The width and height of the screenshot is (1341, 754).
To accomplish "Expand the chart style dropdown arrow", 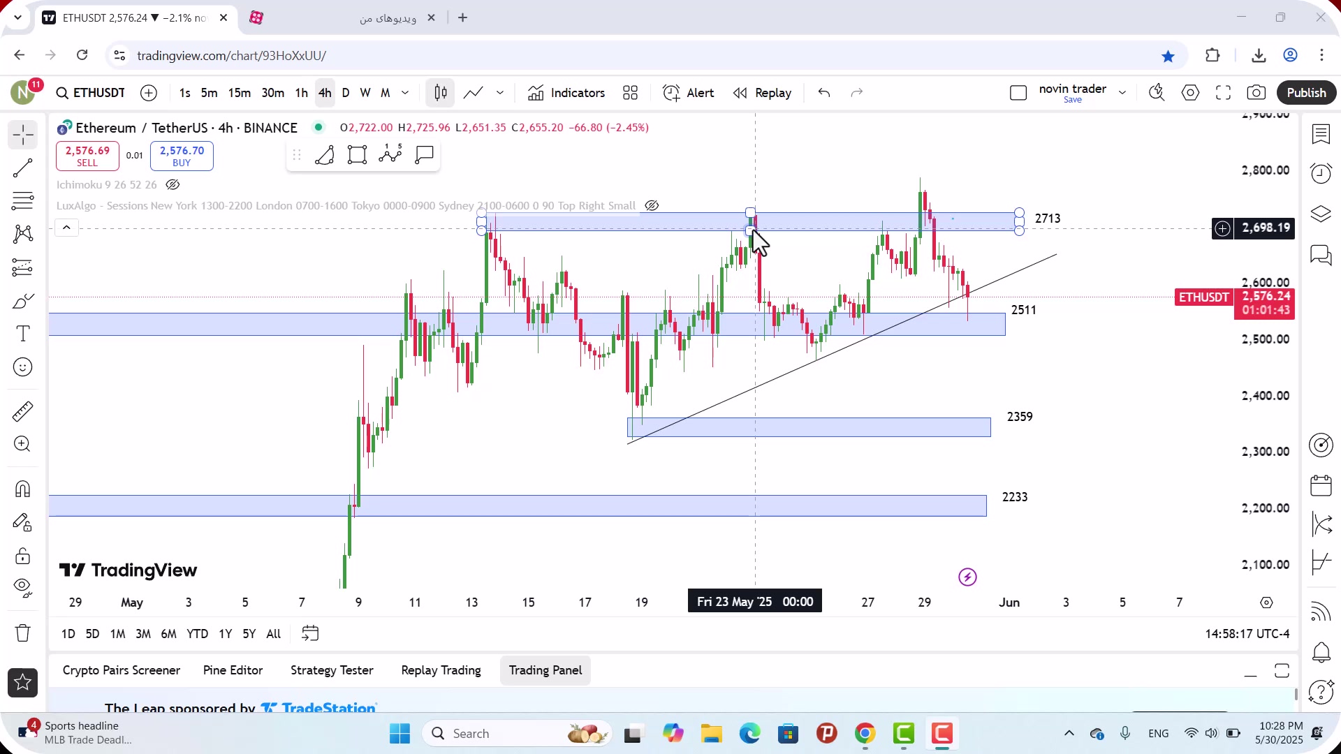I will point(500,93).
